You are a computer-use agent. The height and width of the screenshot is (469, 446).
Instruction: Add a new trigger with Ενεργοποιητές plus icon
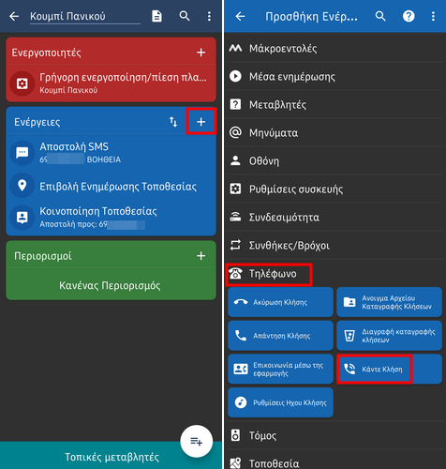201,53
